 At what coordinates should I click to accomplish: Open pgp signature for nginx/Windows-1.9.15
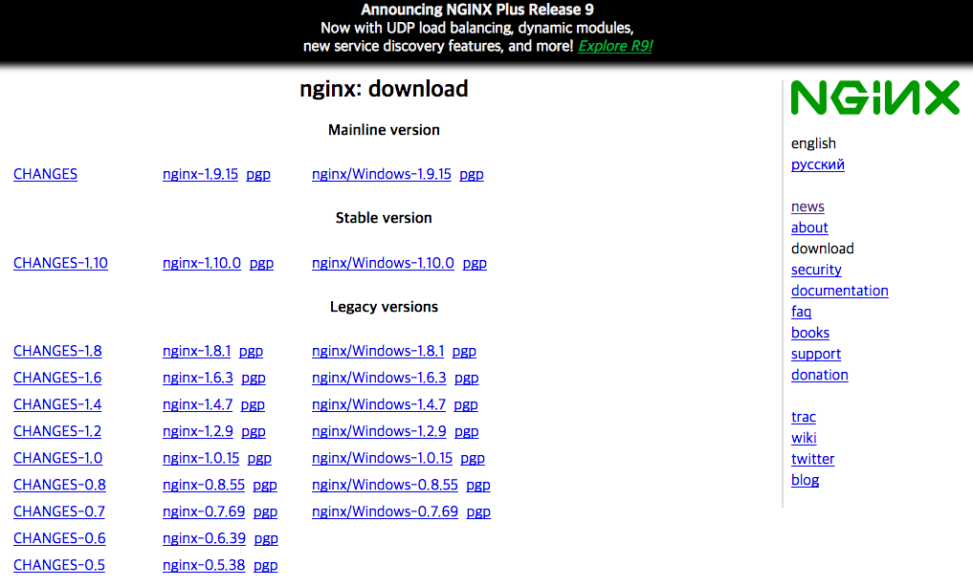tap(472, 175)
